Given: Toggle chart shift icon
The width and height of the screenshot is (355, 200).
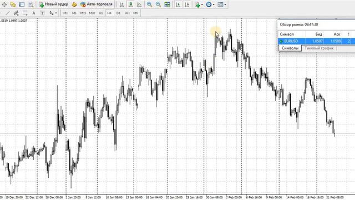Looking at the screenshot, I should click(187, 4).
